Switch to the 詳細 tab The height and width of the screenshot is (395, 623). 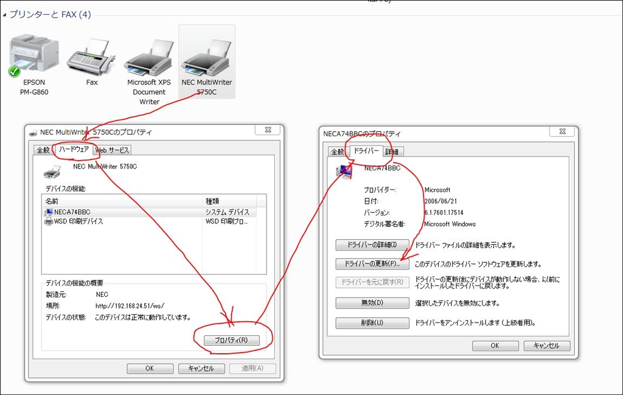(392, 152)
